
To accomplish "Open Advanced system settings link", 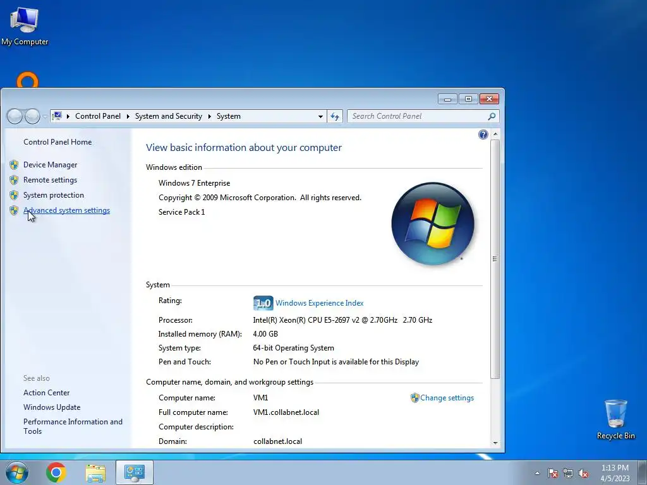I will pos(66,210).
